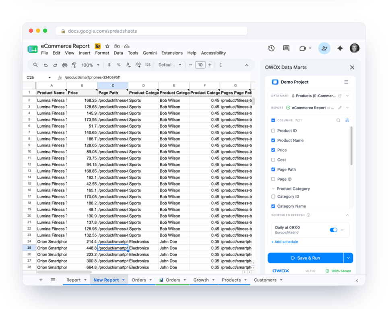This screenshot has width=388, height=309.
Task: Close the OWOX Data Marts panel
Action: (x=352, y=67)
